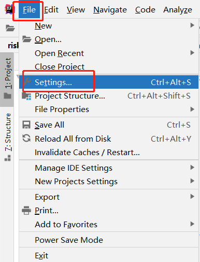The width and height of the screenshot is (200, 262).
Task: Click the Print printer icon
Action: point(26,211)
